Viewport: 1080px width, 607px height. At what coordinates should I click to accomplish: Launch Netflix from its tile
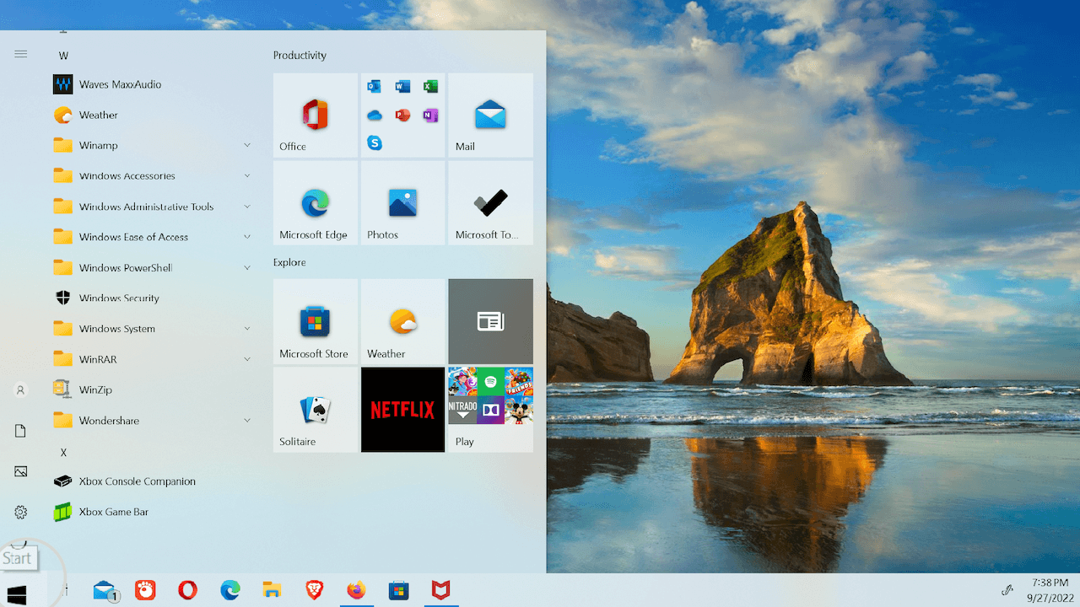[402, 410]
